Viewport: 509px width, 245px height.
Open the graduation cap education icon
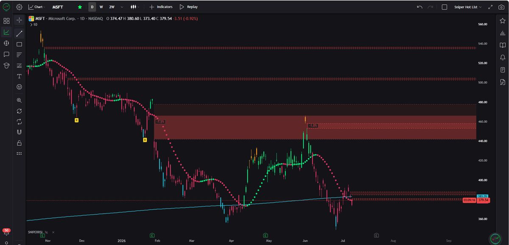tap(6, 66)
